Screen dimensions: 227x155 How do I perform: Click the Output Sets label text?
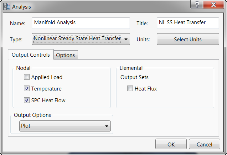click(x=134, y=77)
